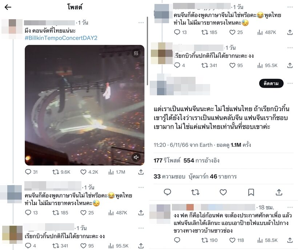Repost the focused tweet from its action bar

[x=195, y=192]
